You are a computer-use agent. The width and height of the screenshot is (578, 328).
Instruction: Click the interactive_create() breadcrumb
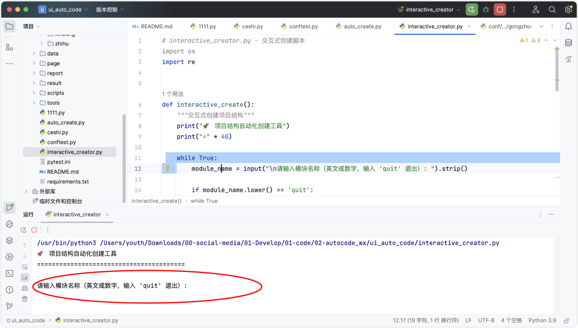[x=156, y=201]
